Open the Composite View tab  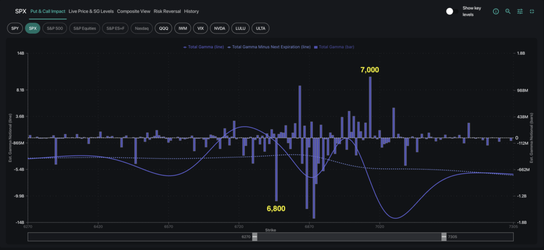[x=133, y=11]
